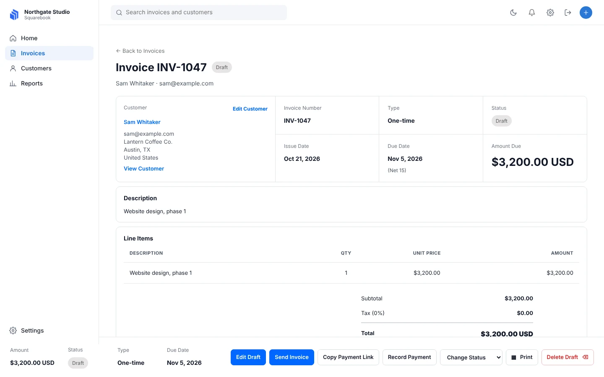This screenshot has width=604, height=377.
Task: Expand the Change Status dropdown
Action: (x=471, y=357)
